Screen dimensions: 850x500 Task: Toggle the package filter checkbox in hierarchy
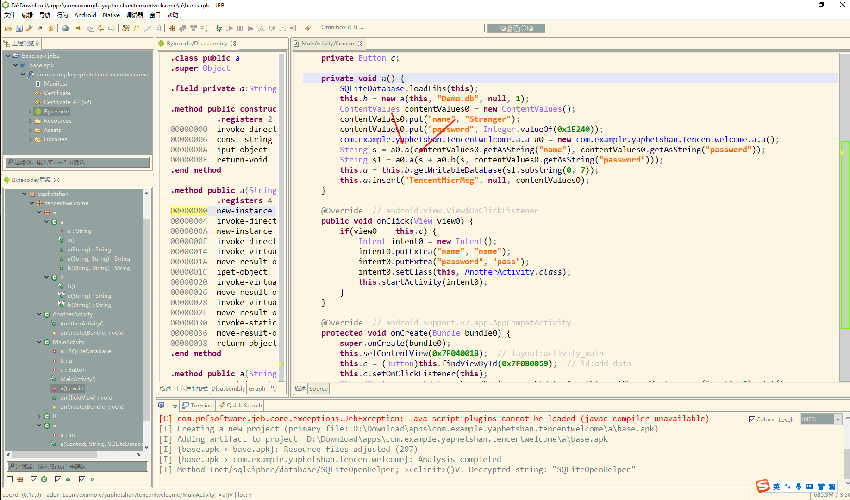pyautogui.click(x=10, y=480)
